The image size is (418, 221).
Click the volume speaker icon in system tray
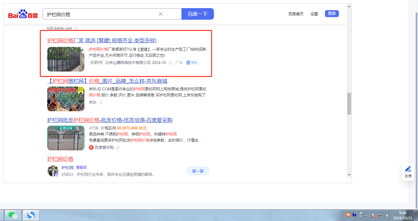click(387, 215)
